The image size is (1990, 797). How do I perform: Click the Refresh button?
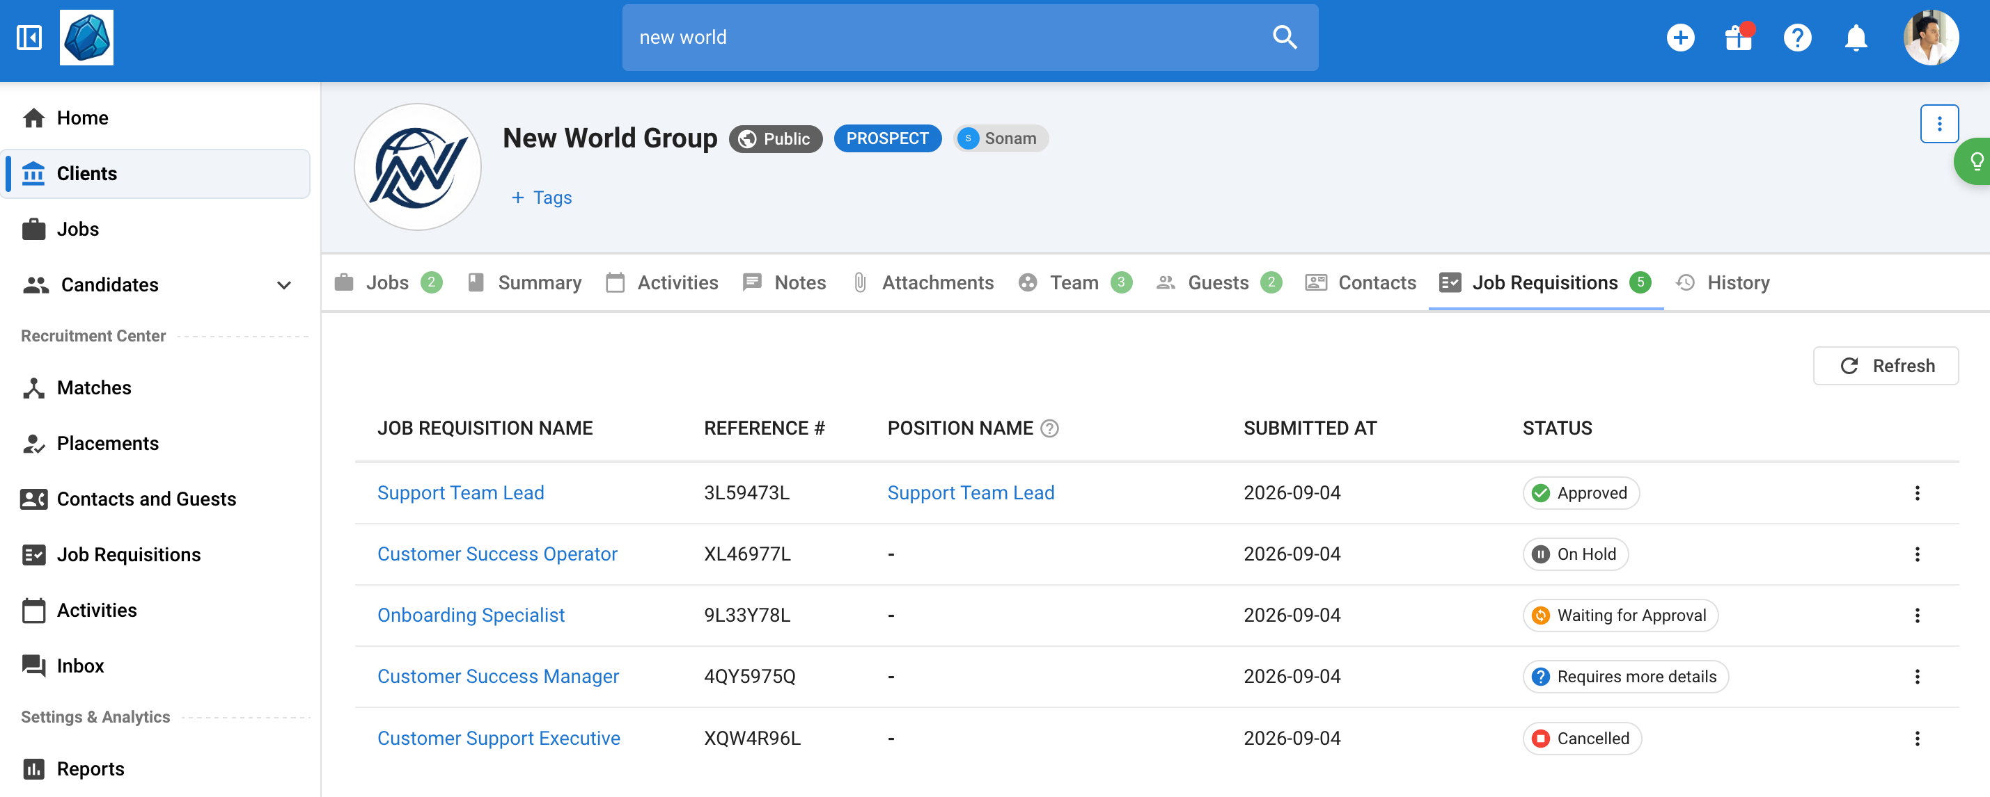(x=1885, y=366)
